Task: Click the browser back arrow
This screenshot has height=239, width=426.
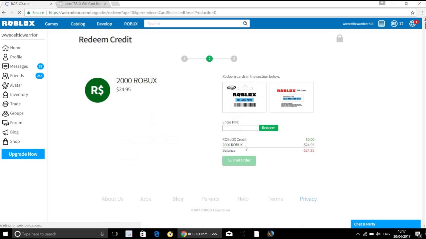Action: tap(4, 13)
